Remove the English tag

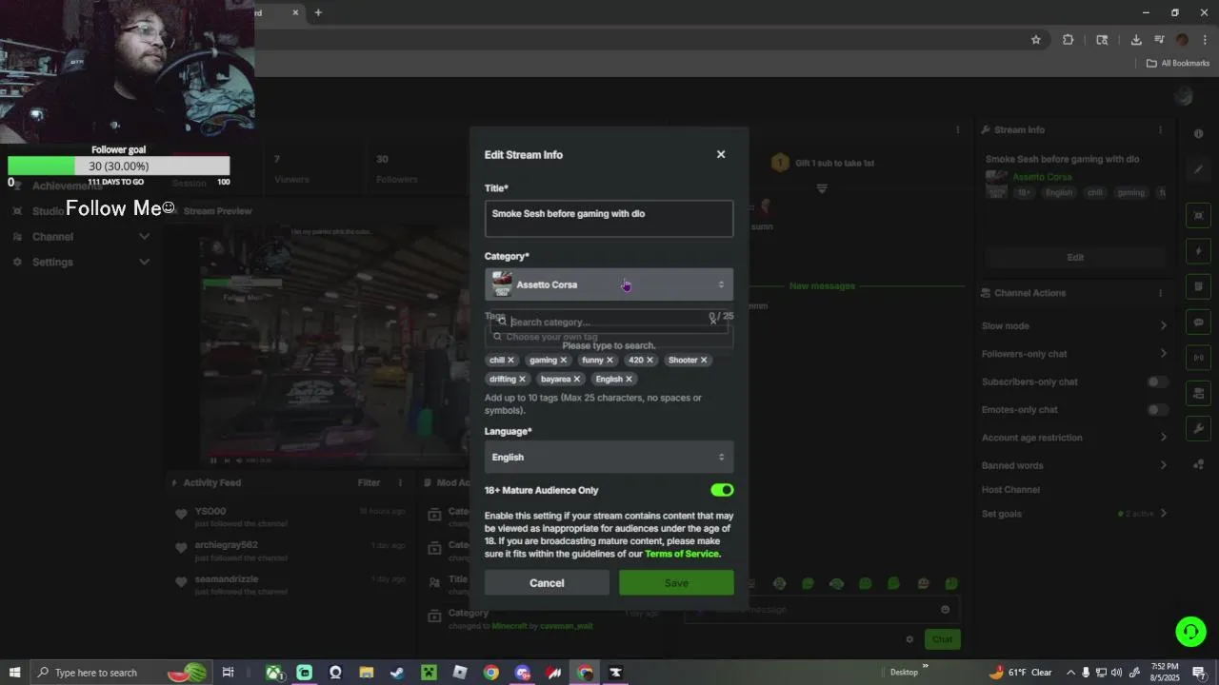(629, 379)
